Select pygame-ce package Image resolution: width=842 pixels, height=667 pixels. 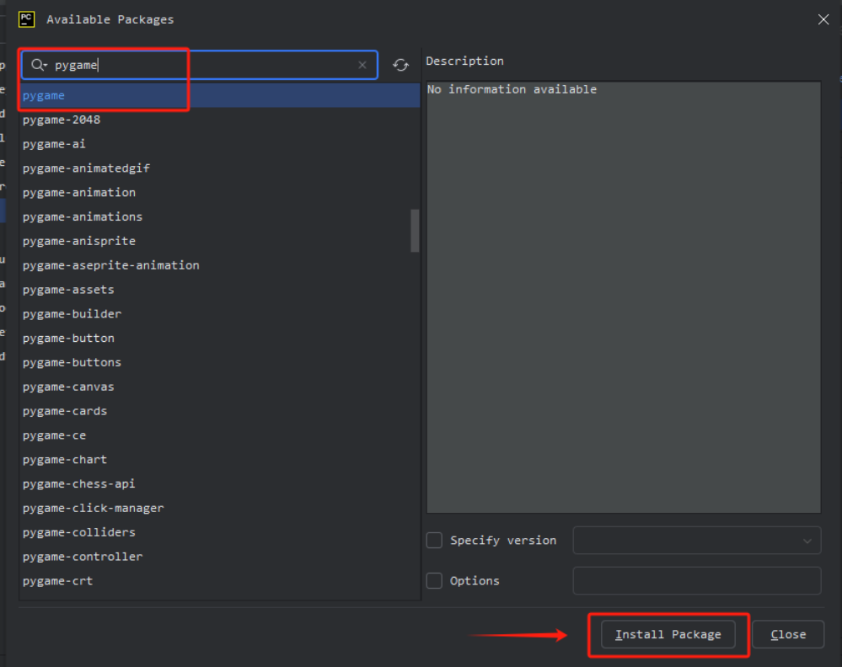click(220, 435)
